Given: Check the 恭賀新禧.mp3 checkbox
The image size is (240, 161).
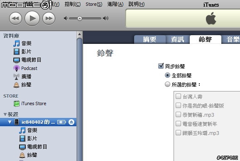Looking at the screenshot, I should pos(178,115).
